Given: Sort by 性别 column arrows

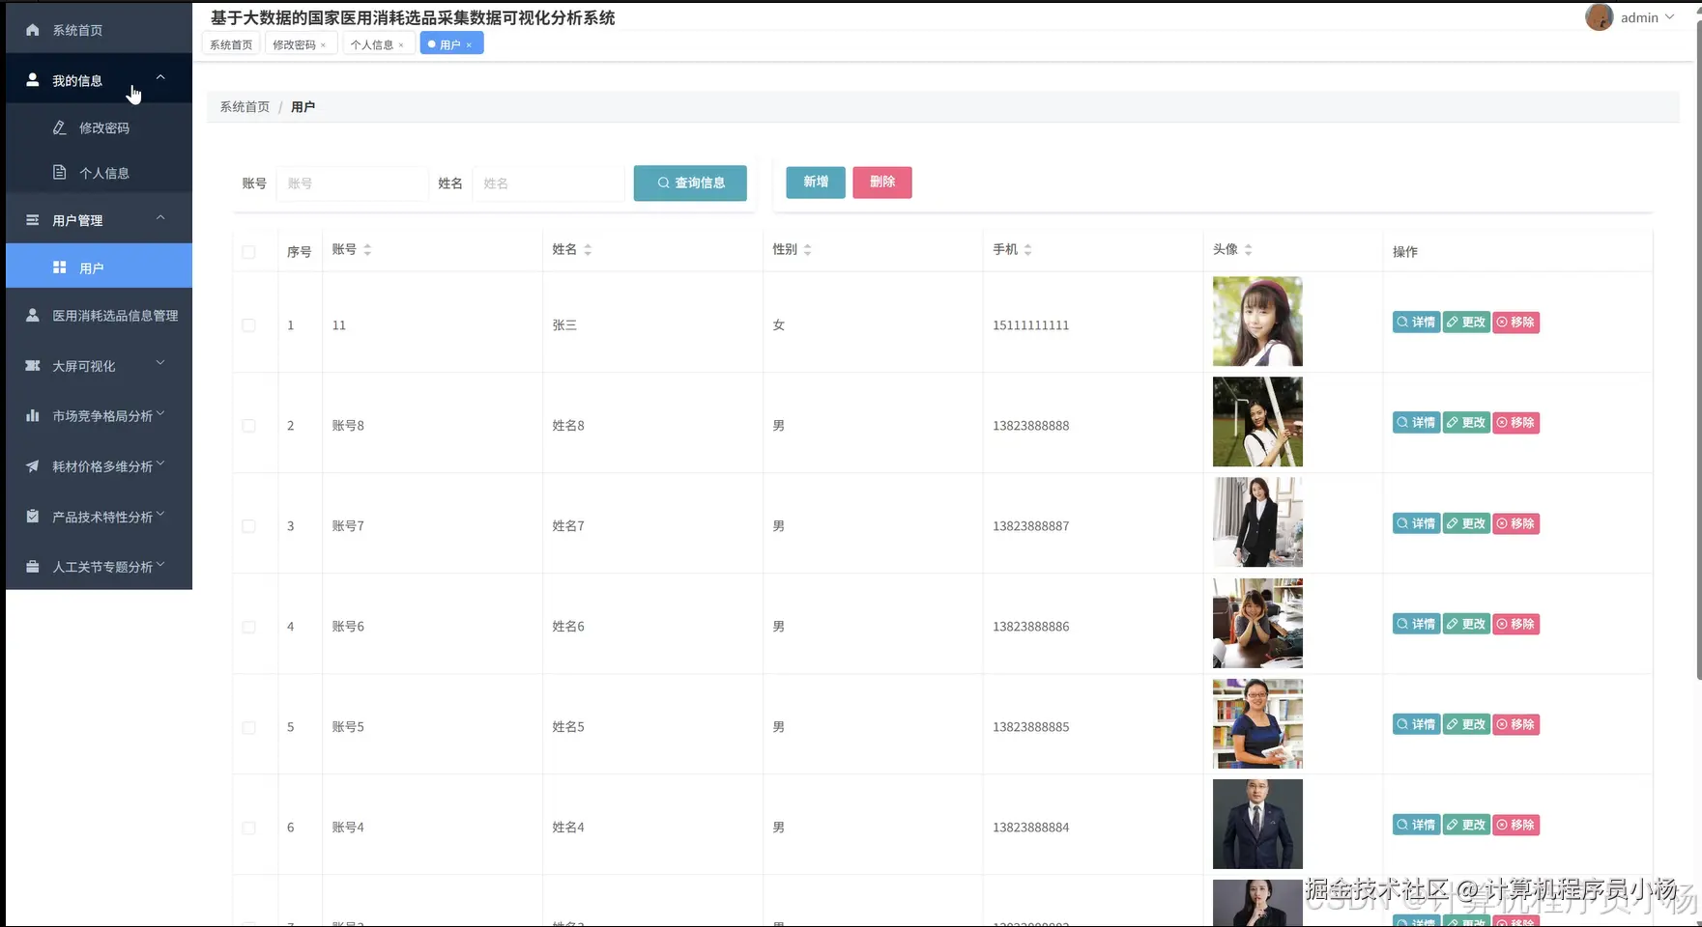Looking at the screenshot, I should click(x=807, y=250).
